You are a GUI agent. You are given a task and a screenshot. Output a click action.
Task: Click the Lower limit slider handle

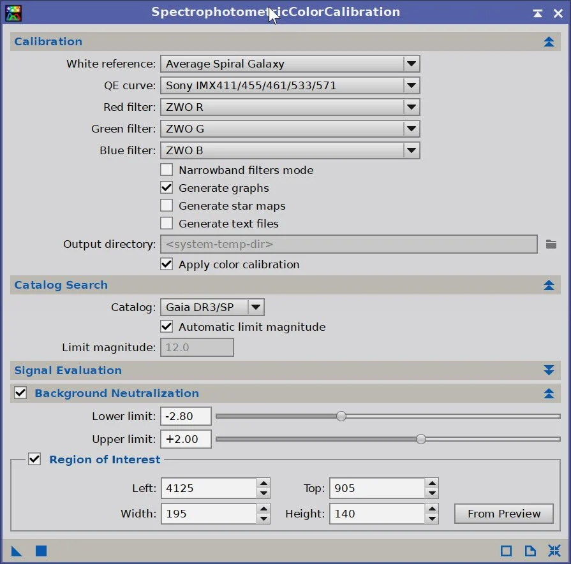(x=341, y=416)
